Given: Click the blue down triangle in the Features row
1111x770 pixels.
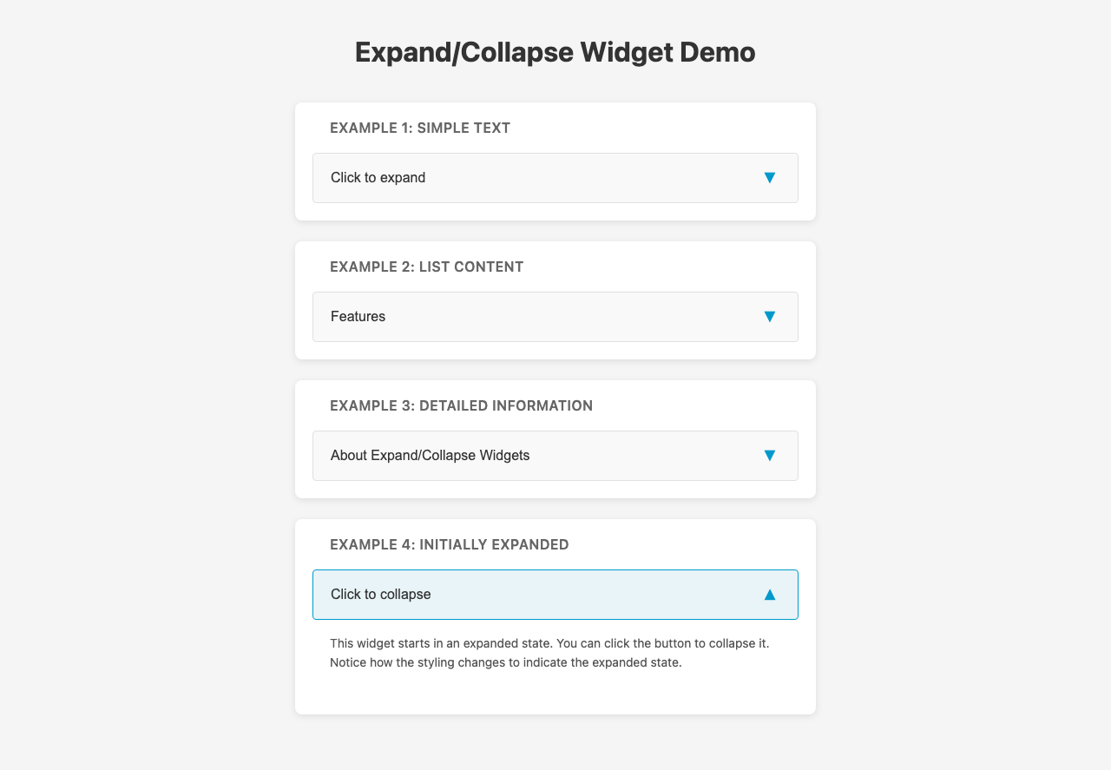Looking at the screenshot, I should point(769,317).
